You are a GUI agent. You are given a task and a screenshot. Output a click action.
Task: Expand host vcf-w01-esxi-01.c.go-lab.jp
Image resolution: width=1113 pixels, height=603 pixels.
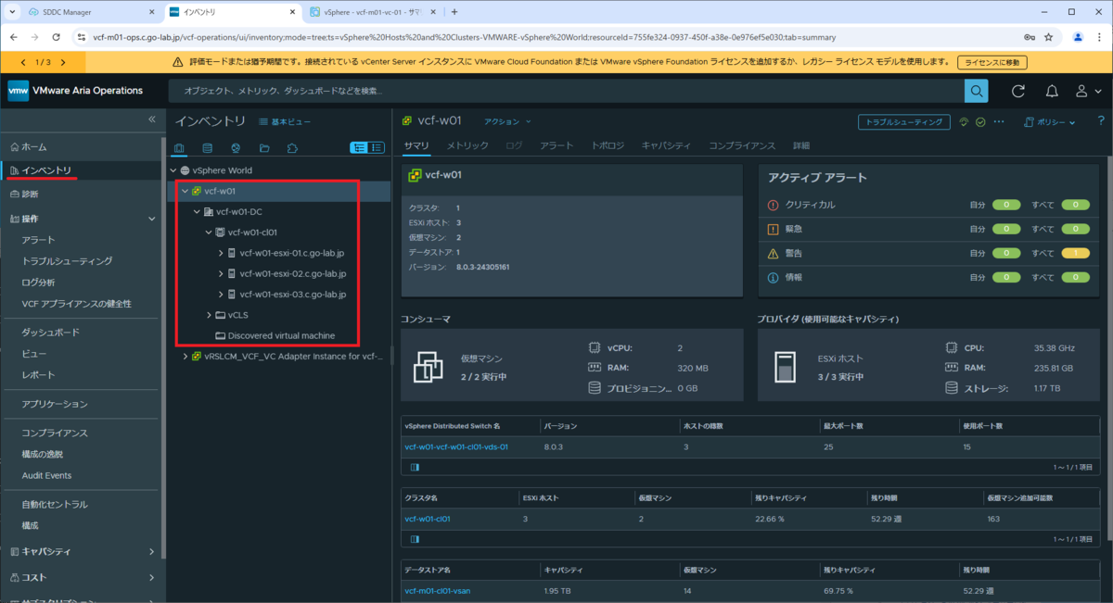pyautogui.click(x=221, y=253)
